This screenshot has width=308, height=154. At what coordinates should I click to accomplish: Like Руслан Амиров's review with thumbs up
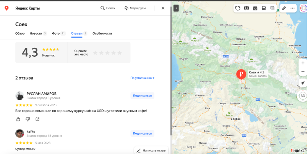18,119
